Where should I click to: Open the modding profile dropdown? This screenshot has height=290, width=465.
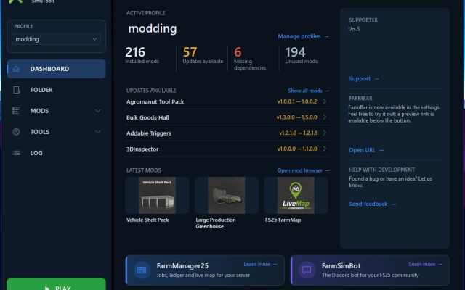[56, 39]
